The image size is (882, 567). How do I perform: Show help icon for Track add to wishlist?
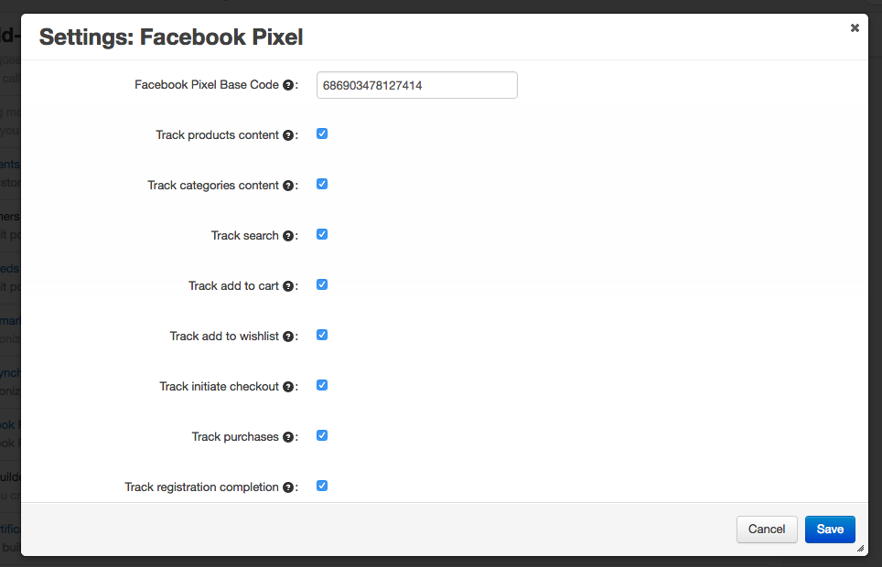[288, 337]
